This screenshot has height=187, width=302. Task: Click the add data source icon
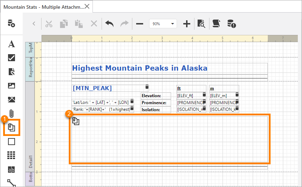coord(11,24)
